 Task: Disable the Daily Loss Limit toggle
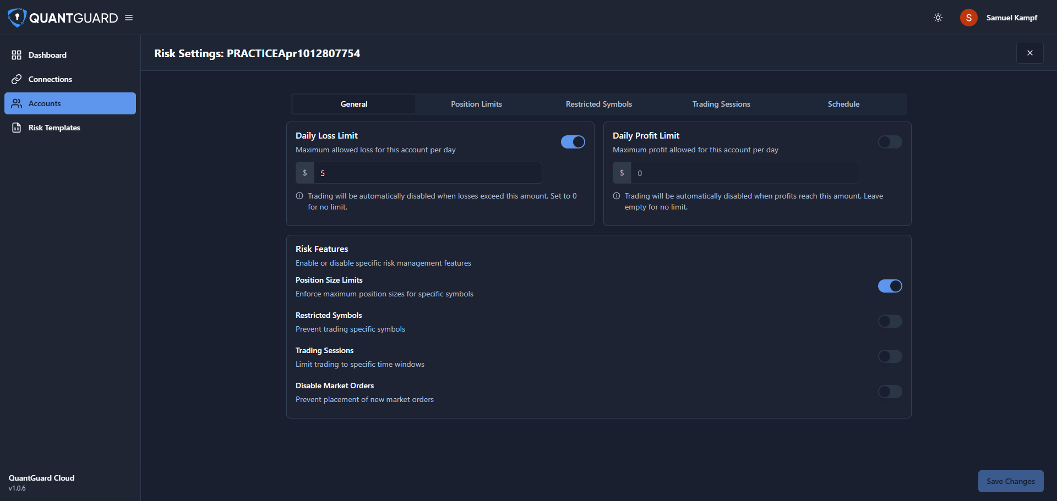click(x=573, y=142)
